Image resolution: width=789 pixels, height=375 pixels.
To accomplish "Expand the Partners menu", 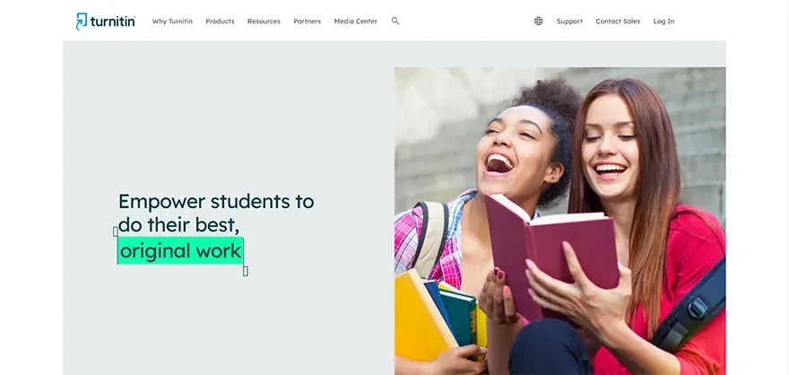I will pos(307,22).
